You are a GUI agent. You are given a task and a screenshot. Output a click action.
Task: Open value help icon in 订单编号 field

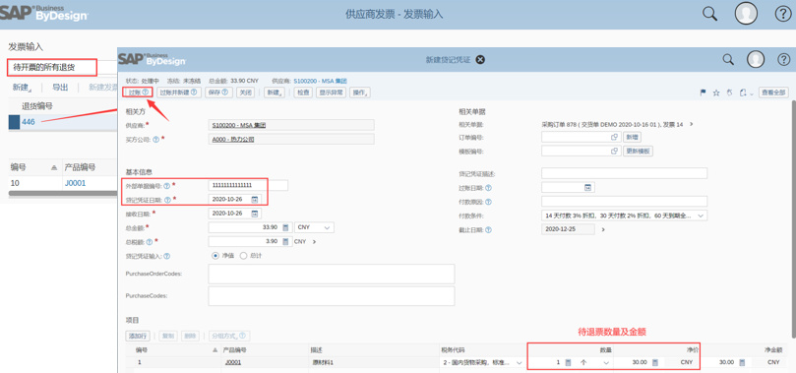pos(614,137)
